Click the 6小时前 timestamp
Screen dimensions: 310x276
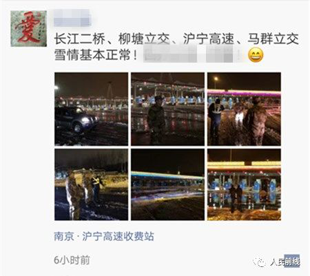click(72, 260)
